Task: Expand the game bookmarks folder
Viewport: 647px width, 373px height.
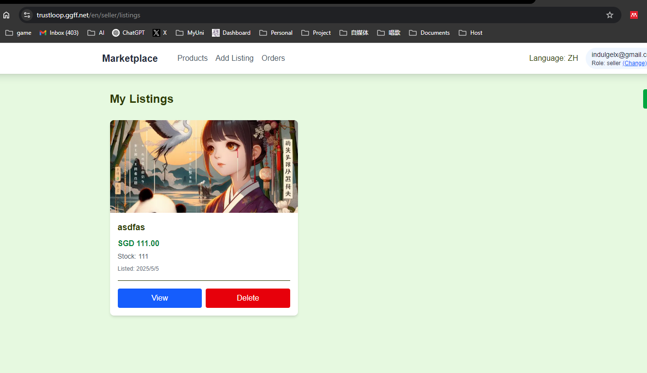Action: pos(18,33)
